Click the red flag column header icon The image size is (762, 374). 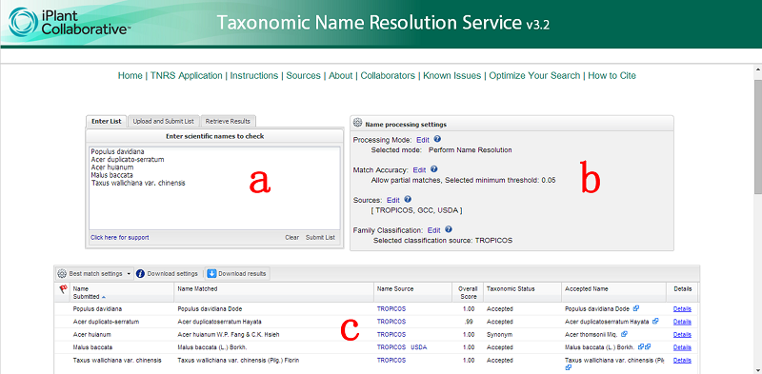63,289
